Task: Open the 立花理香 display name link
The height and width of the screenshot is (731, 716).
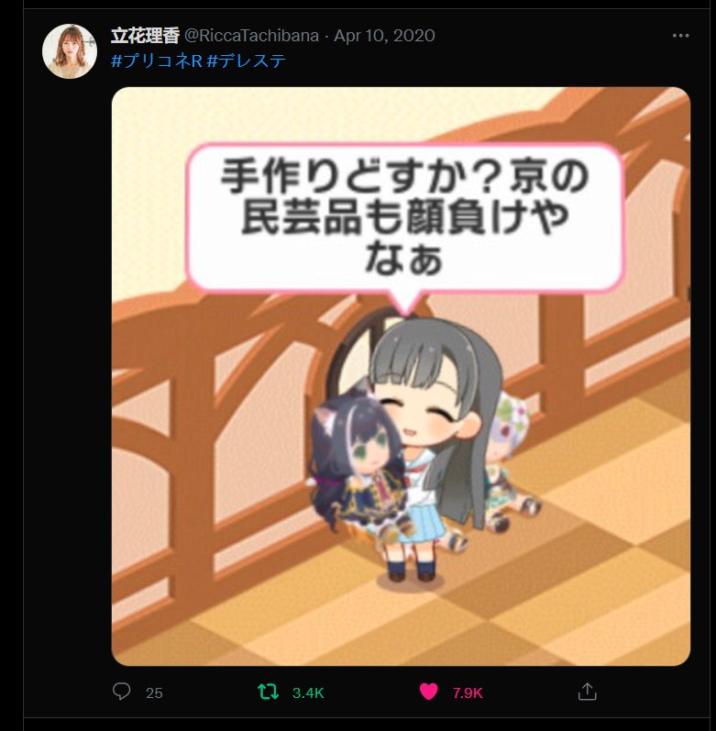Action: click(145, 36)
